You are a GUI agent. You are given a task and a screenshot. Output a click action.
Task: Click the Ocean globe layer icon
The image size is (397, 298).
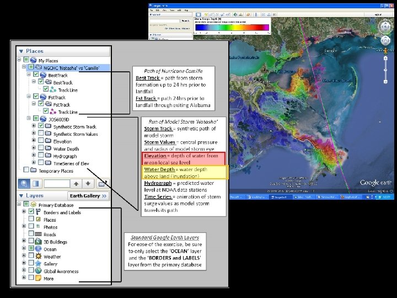click(38, 249)
